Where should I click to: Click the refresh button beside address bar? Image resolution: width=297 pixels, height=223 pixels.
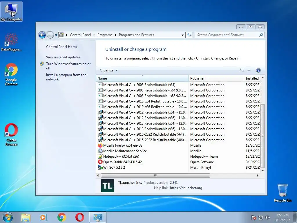click(189, 35)
